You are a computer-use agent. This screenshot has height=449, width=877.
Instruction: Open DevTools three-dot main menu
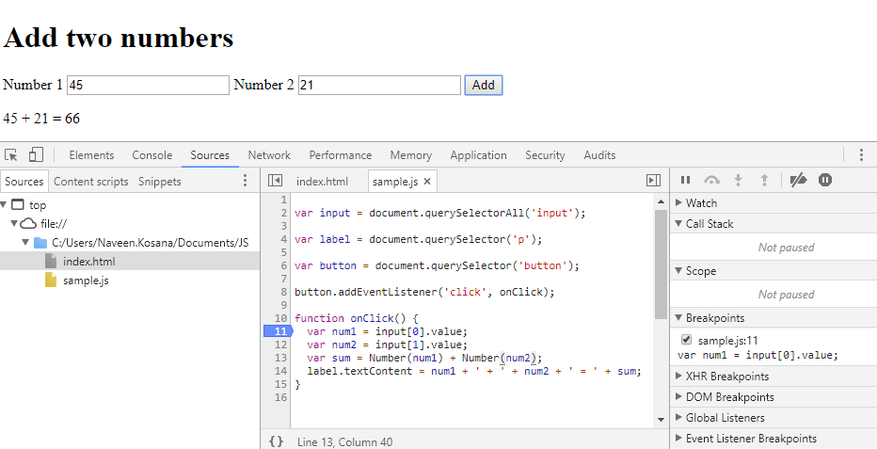click(x=860, y=155)
